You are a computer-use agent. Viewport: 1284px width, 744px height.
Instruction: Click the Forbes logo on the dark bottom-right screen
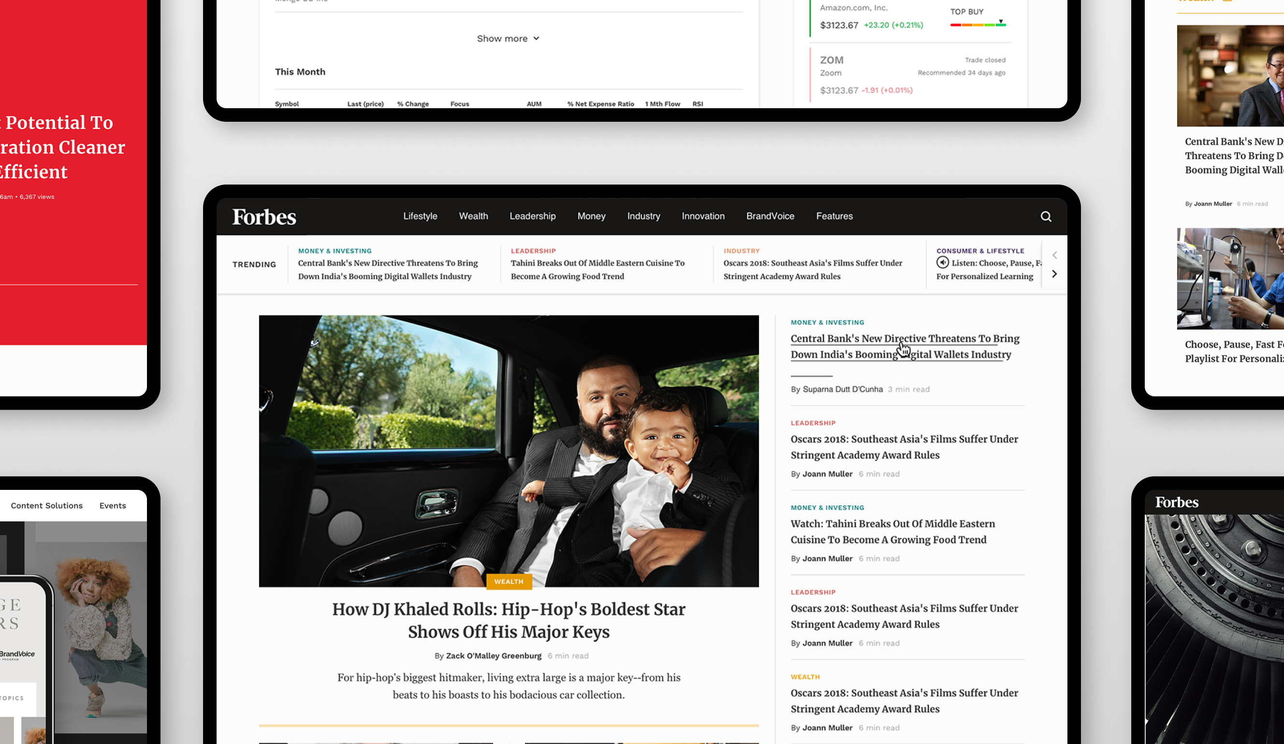[1176, 502]
